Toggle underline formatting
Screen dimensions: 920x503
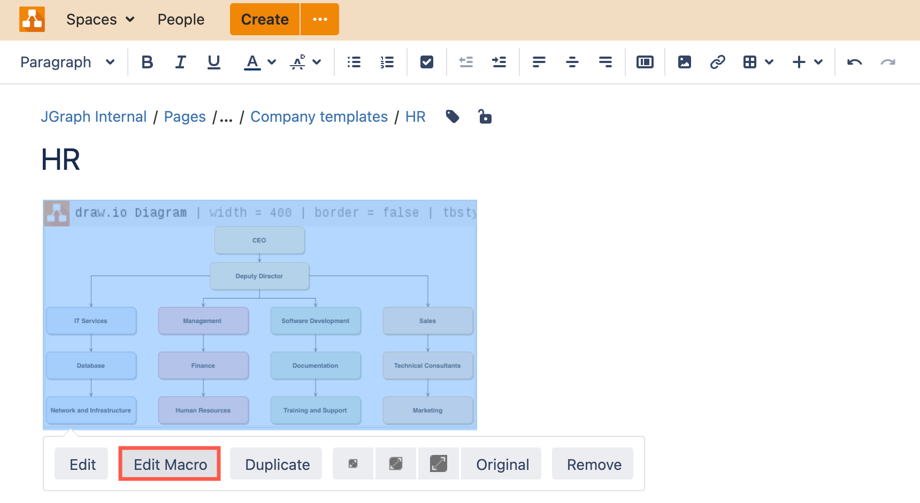(213, 61)
